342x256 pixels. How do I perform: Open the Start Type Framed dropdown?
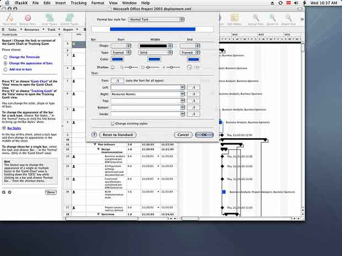(121, 52)
